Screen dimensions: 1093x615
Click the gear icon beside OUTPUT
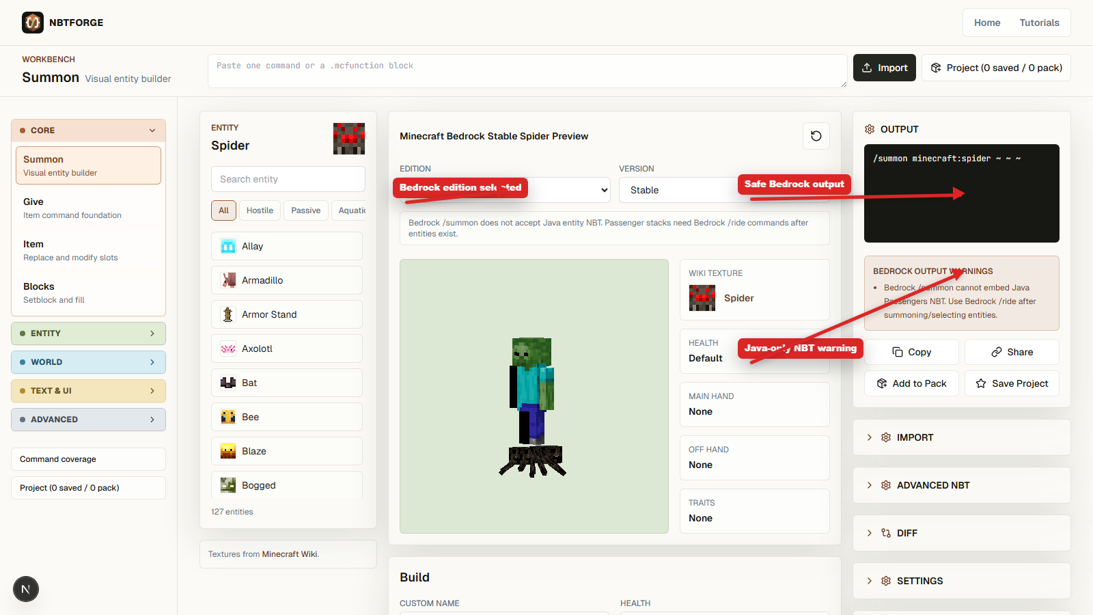870,129
